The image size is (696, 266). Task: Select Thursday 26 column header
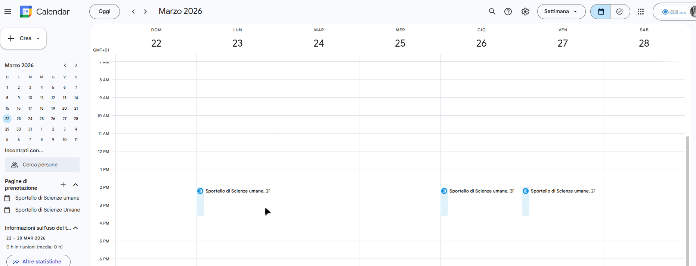pyautogui.click(x=482, y=39)
